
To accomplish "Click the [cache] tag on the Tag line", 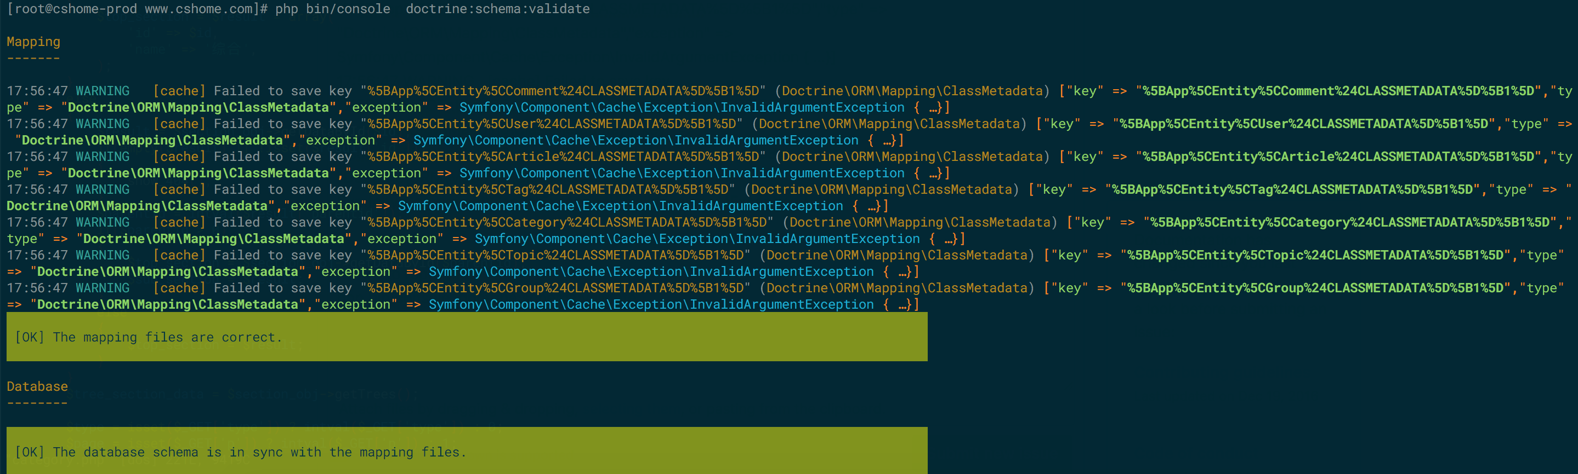I will coord(179,189).
